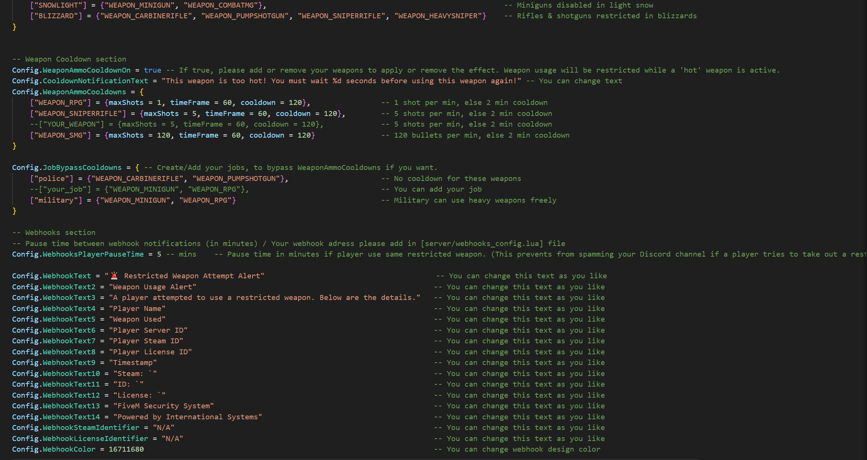Click the "Timestamp" string value

tap(133, 363)
